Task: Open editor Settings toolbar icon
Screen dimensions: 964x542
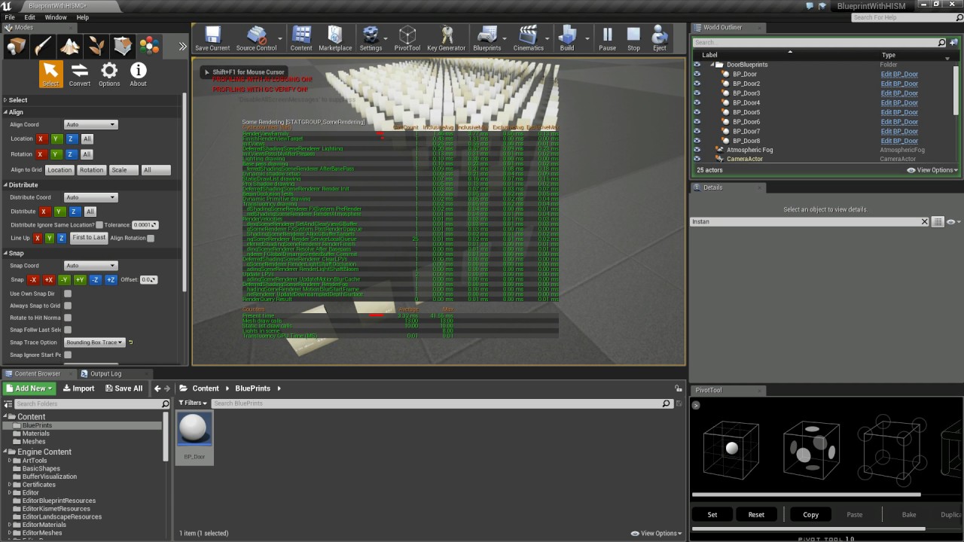Action: point(371,38)
